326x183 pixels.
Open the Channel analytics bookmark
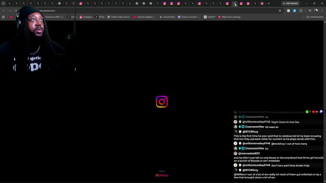point(145,17)
